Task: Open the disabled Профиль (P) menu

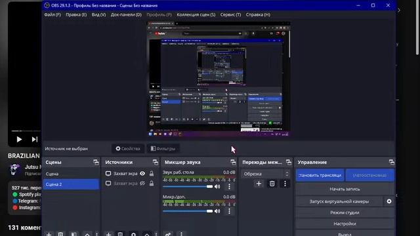Action: click(159, 14)
